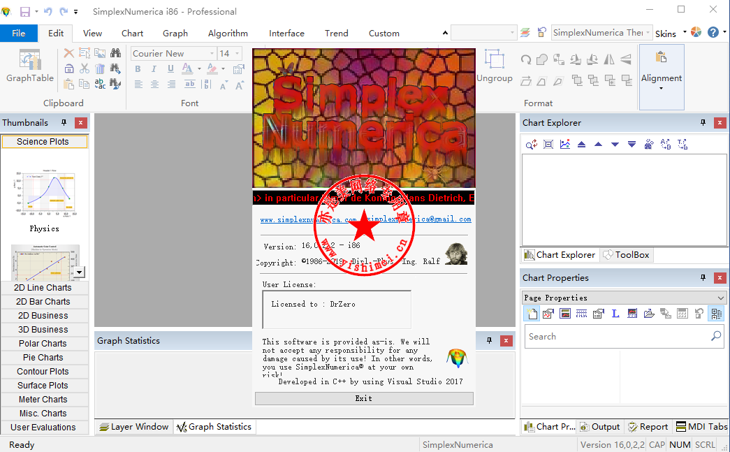Click the Paste clipboard icon in Clipboard group

(x=69, y=84)
